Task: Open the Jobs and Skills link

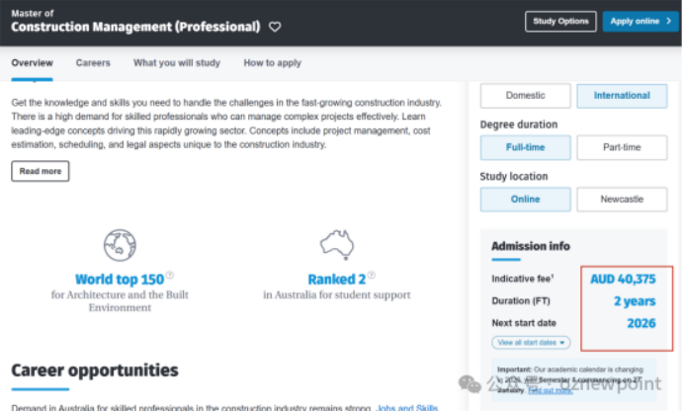Action: click(x=406, y=408)
